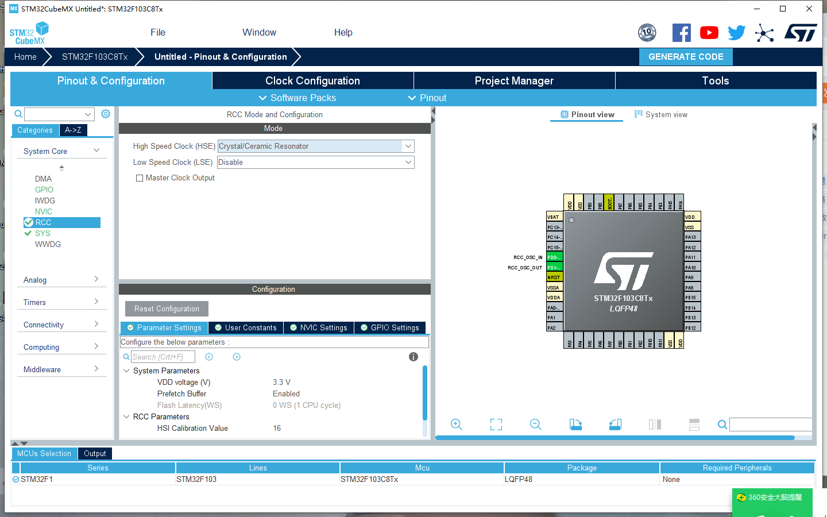Switch to Tools tab
The image size is (827, 517).
pos(716,80)
